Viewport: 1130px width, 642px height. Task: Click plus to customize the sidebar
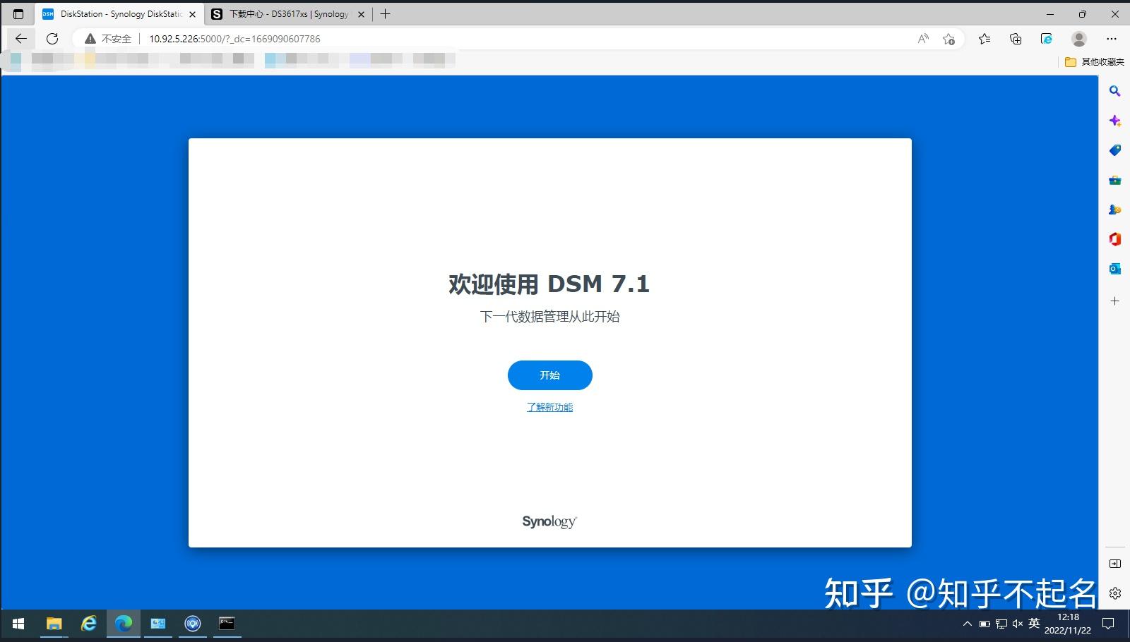coord(1114,301)
